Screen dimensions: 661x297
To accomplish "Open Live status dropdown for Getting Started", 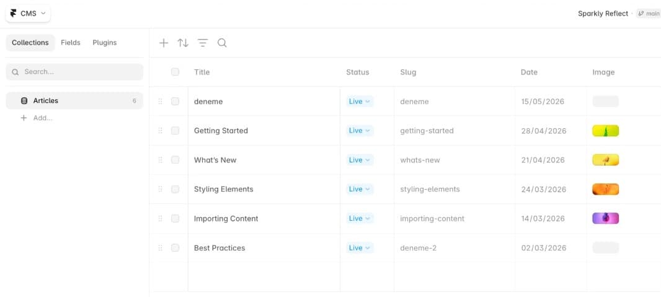I will pyautogui.click(x=360, y=131).
